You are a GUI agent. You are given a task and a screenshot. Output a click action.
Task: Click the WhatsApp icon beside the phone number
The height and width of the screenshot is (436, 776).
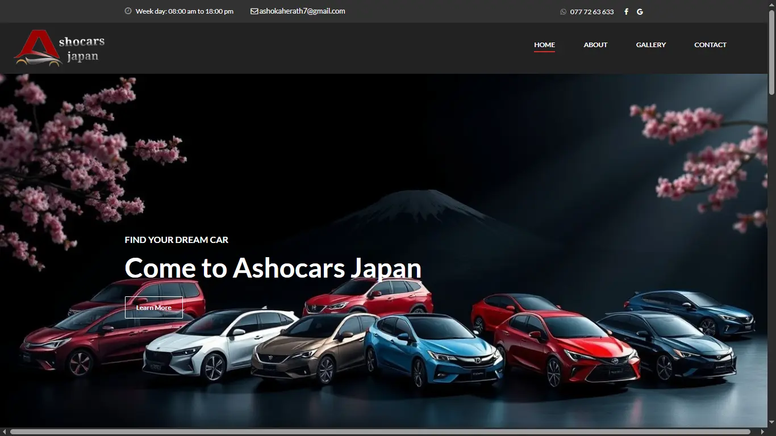pos(562,11)
